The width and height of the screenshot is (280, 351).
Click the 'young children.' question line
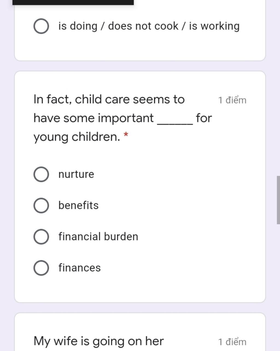[77, 137]
